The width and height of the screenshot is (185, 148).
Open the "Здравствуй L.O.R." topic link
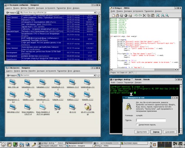29,27
